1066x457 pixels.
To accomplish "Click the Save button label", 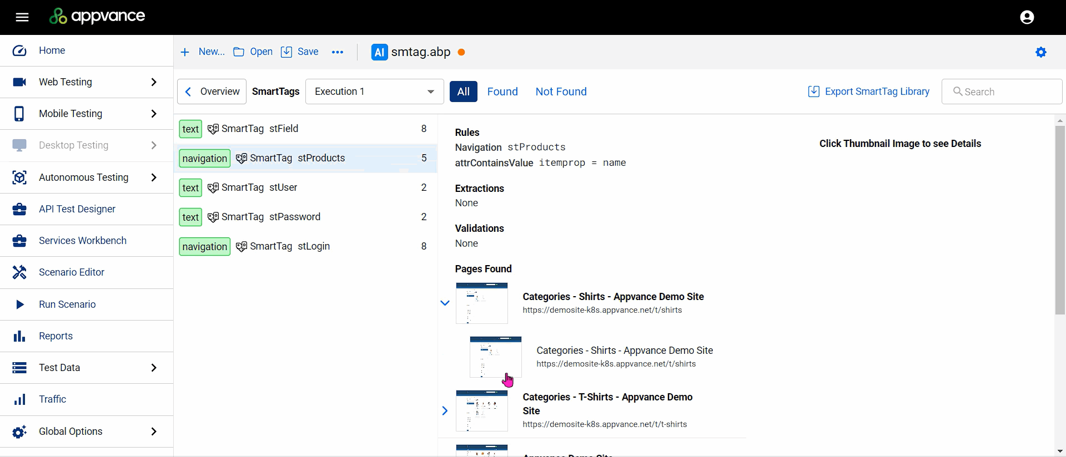I will [308, 52].
